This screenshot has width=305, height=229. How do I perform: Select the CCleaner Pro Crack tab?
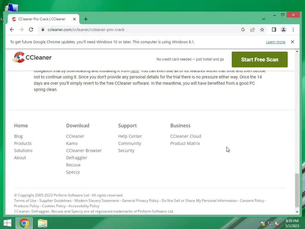pos(43,19)
